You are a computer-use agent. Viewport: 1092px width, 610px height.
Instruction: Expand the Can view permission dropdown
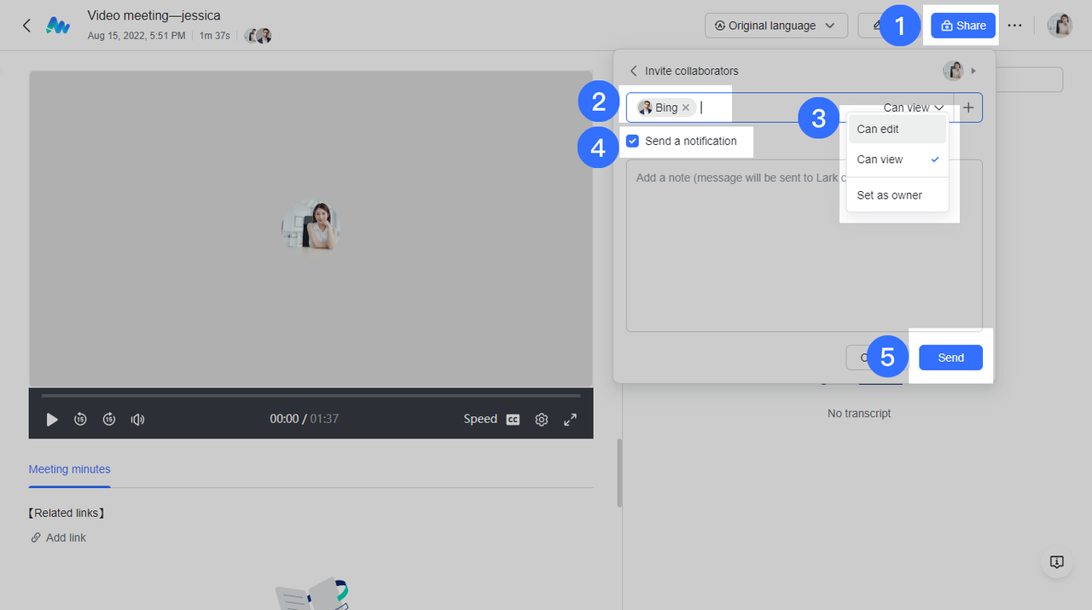914,107
